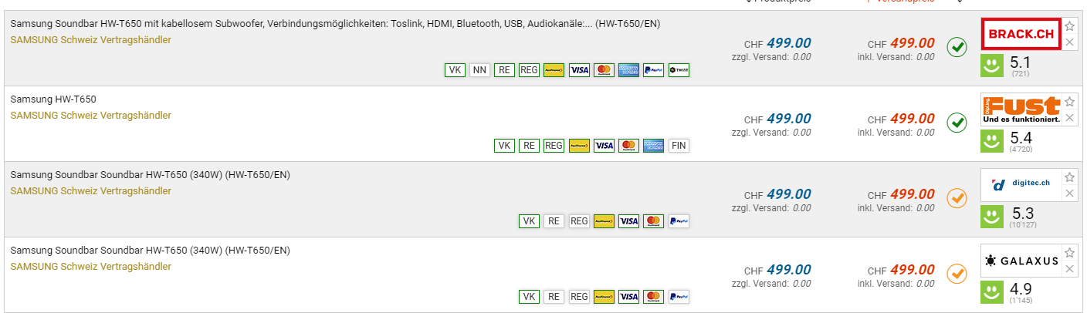The width and height of the screenshot is (1087, 313).
Task: Mark the Galaxus offer as favorite
Action: 1069,253
